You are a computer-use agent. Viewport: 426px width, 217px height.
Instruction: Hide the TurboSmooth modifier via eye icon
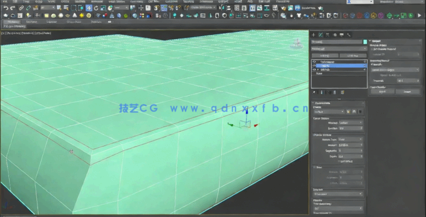(x=314, y=62)
